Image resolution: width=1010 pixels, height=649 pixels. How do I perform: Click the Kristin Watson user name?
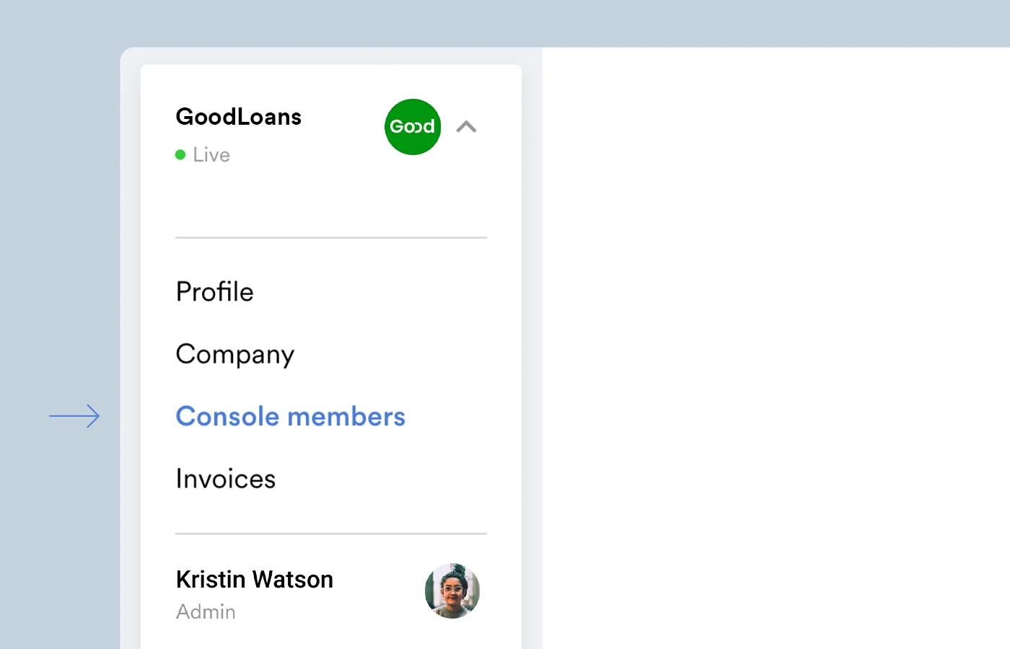[255, 579]
